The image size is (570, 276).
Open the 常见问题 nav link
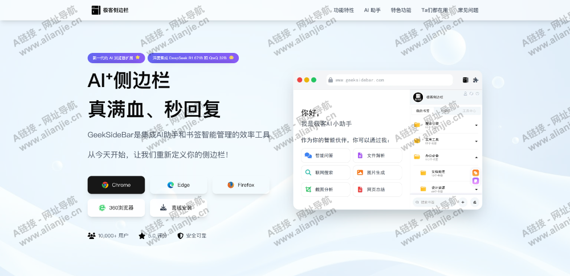(468, 10)
